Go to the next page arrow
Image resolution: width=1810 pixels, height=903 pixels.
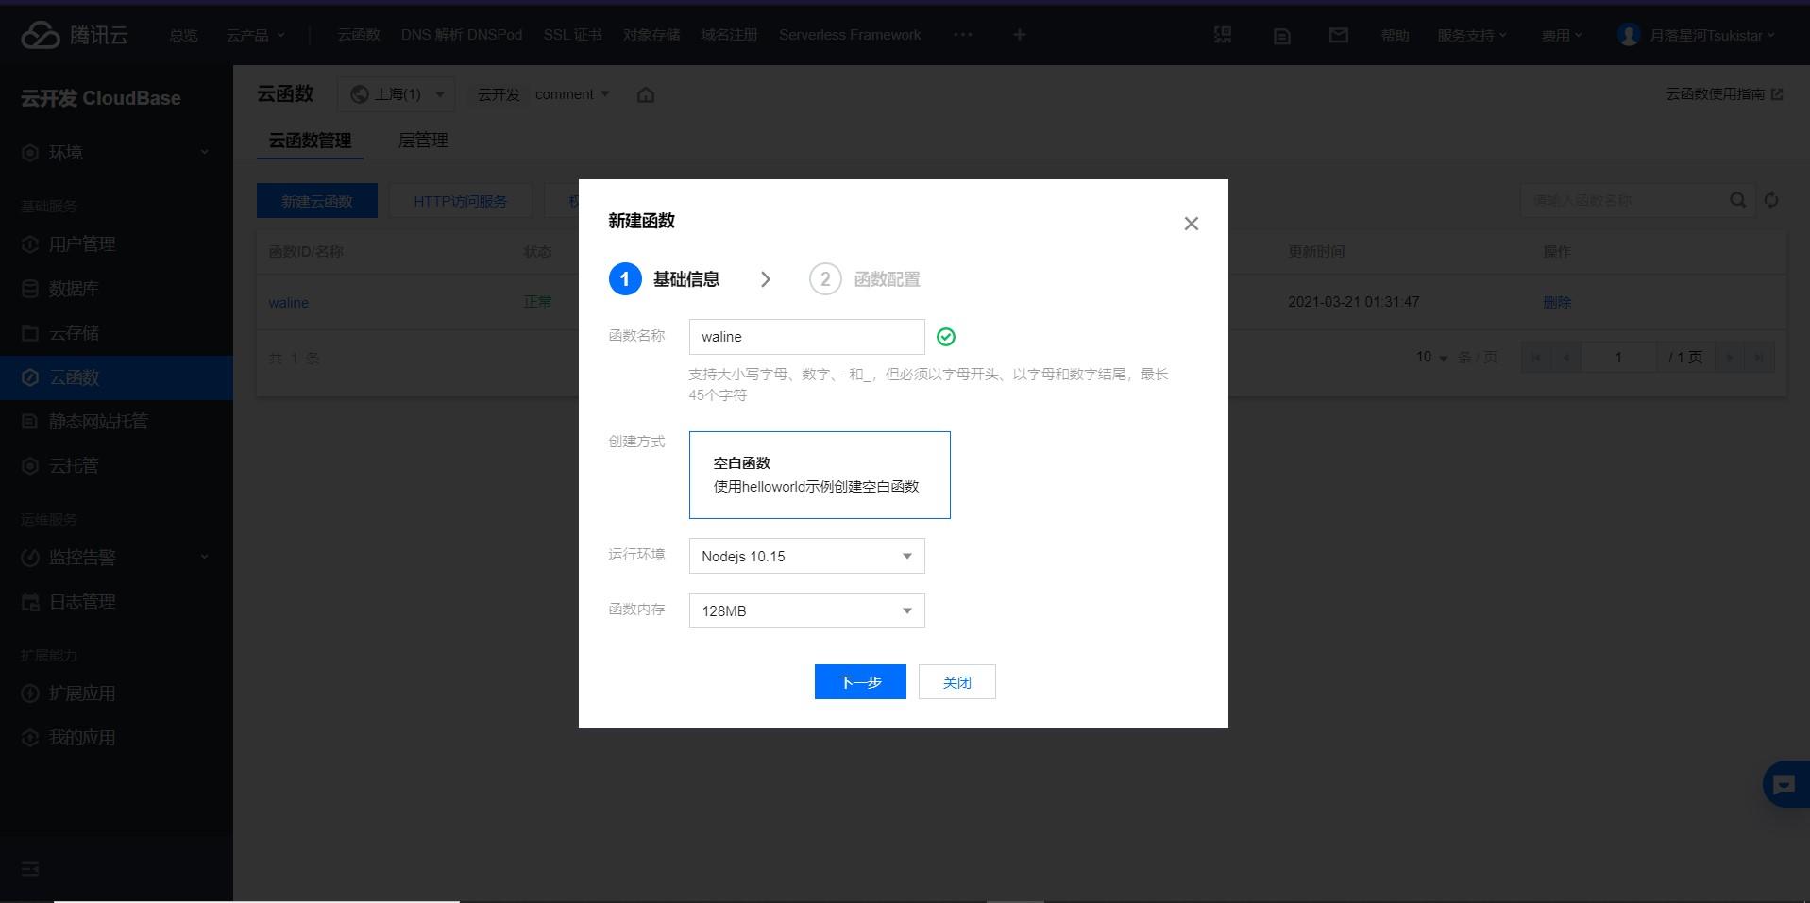(1730, 358)
